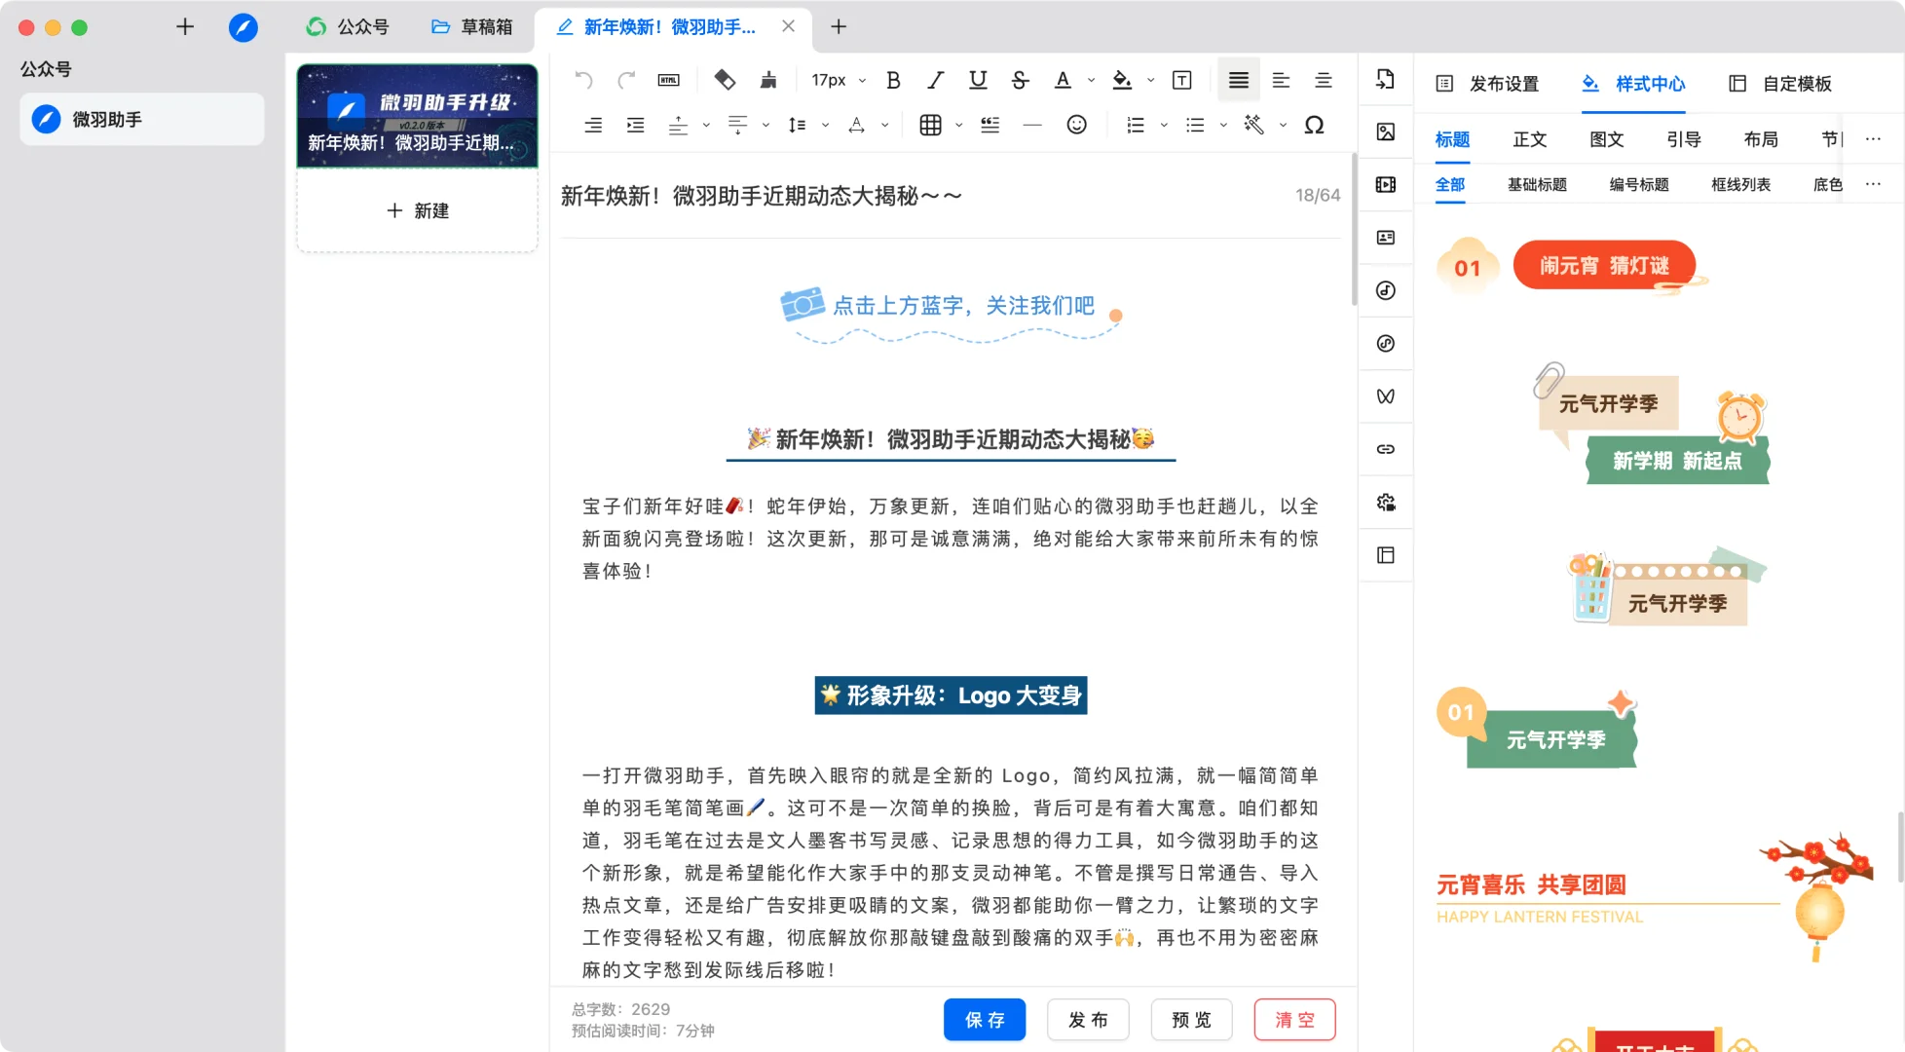Open the line spacing dropdown
The height and width of the screenshot is (1052, 1905).
825,125
